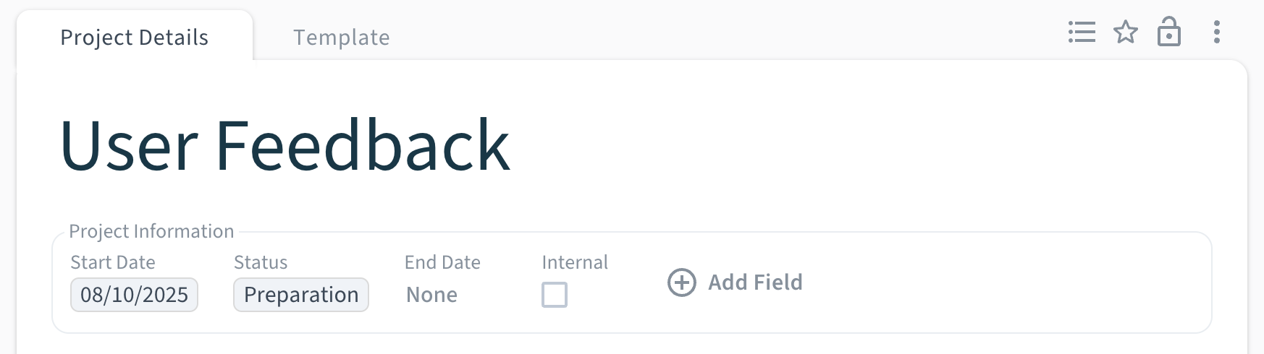Click the Project Information section label
Screen dimensions: 1264x354
tap(151, 231)
